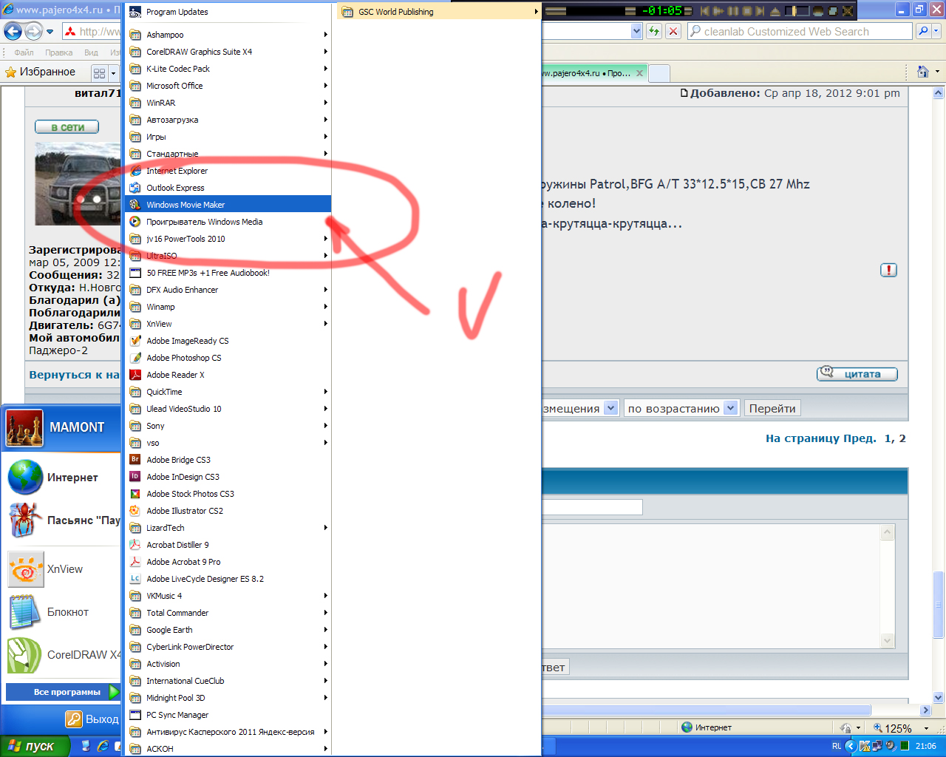
Task: Open the volume speaker tray icon
Action: pyautogui.click(x=891, y=746)
